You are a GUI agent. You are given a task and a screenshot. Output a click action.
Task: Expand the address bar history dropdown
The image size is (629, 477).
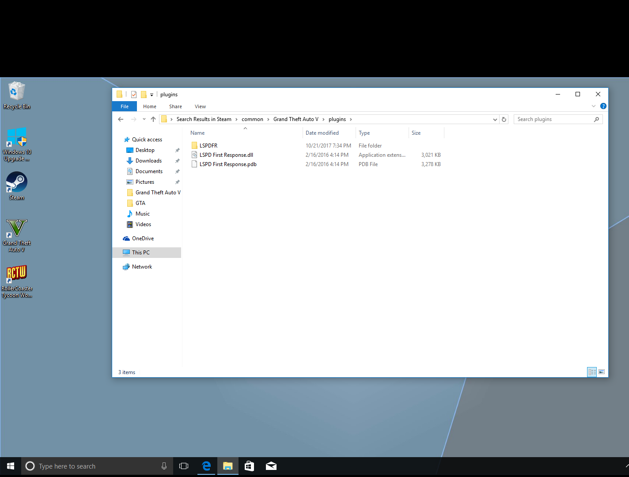(x=495, y=119)
